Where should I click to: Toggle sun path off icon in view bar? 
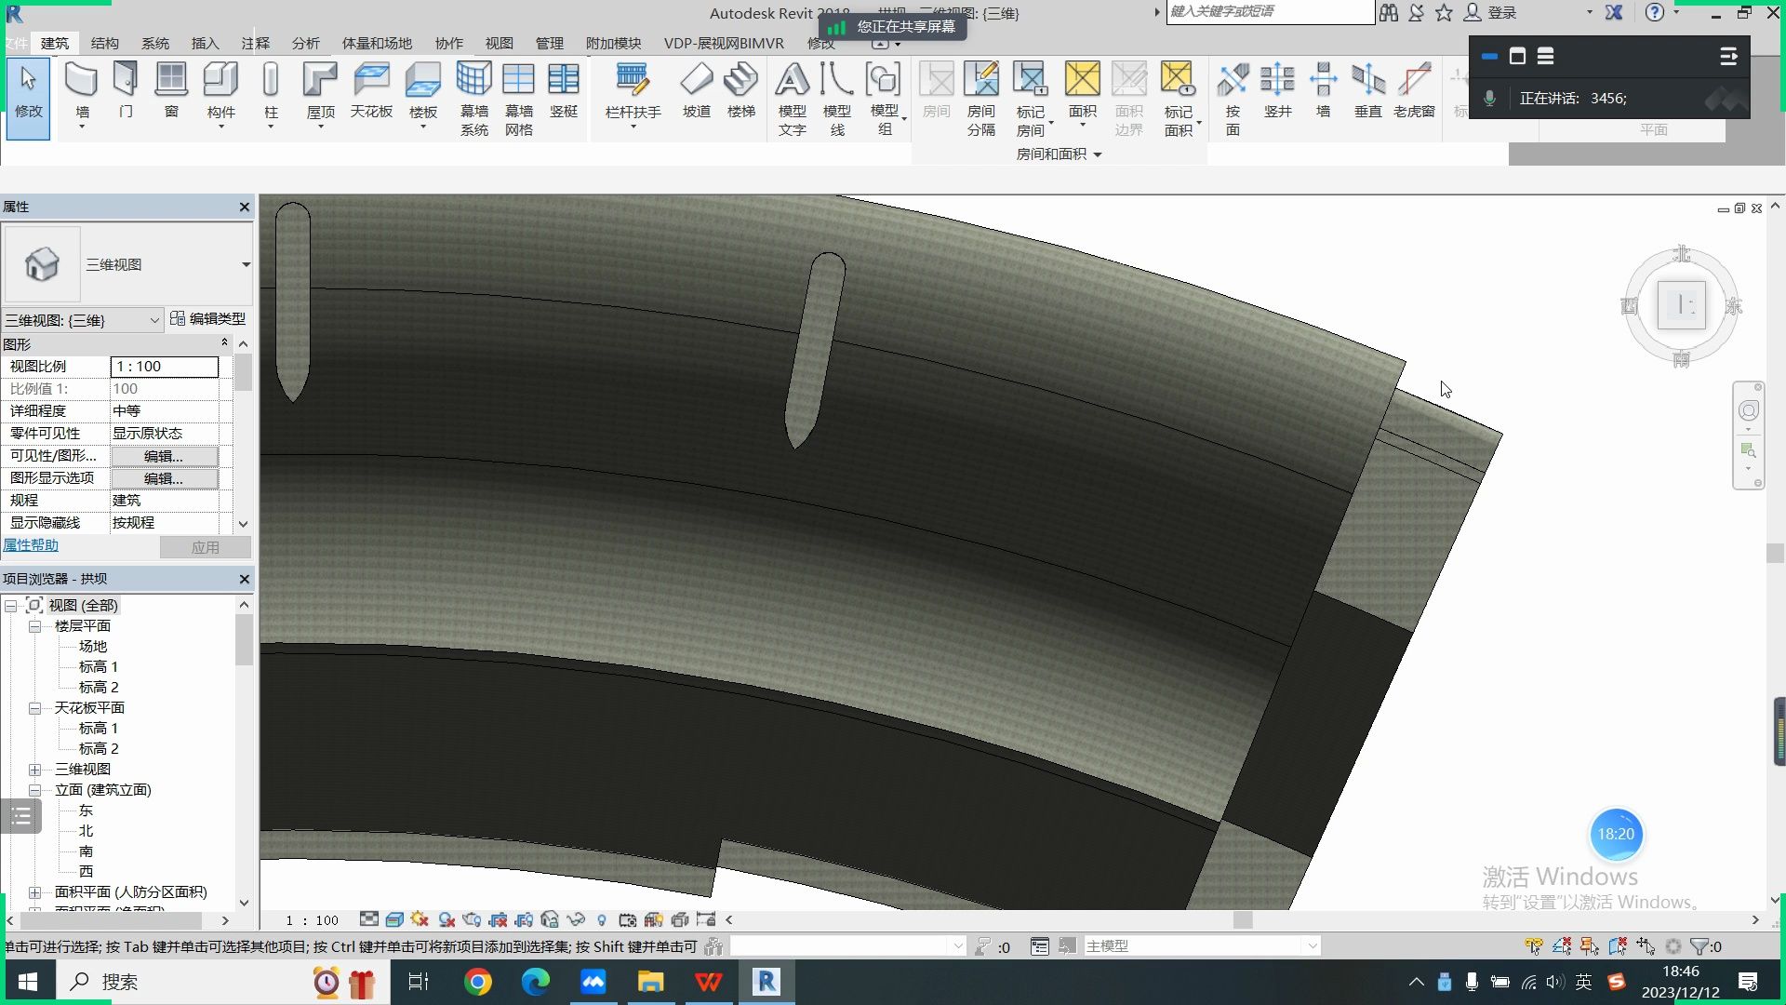420,920
